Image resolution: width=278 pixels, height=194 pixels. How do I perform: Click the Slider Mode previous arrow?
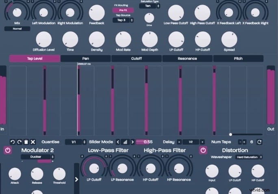point(118,142)
